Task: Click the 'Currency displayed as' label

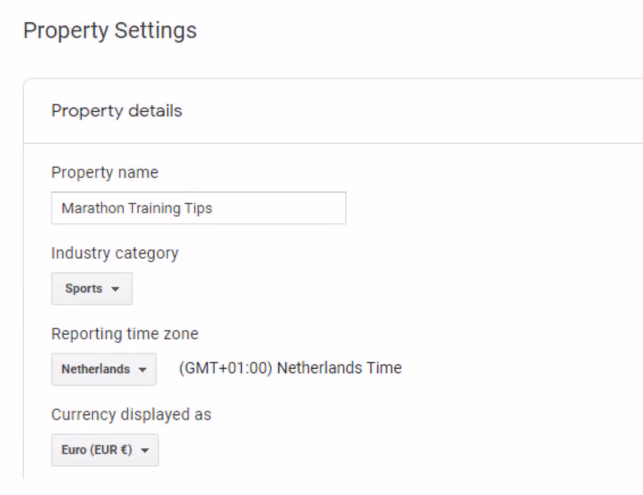Action: click(x=131, y=414)
